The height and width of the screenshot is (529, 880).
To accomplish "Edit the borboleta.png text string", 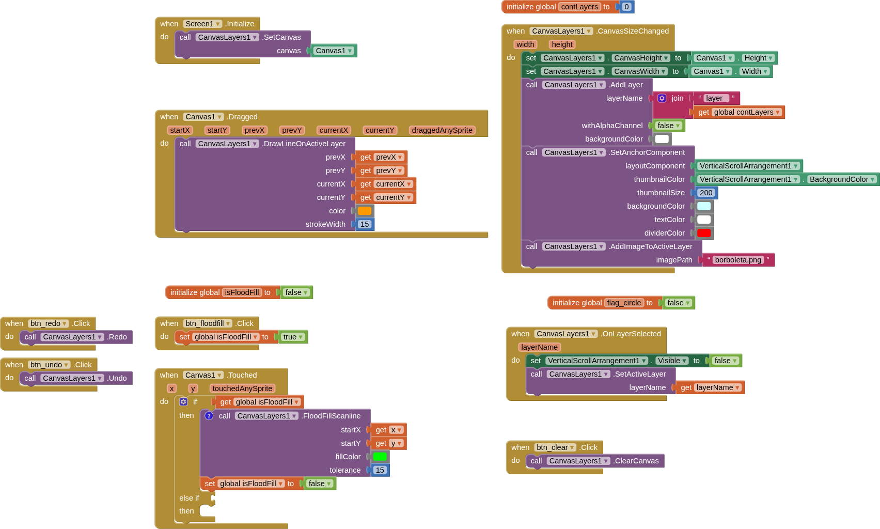I will click(738, 260).
